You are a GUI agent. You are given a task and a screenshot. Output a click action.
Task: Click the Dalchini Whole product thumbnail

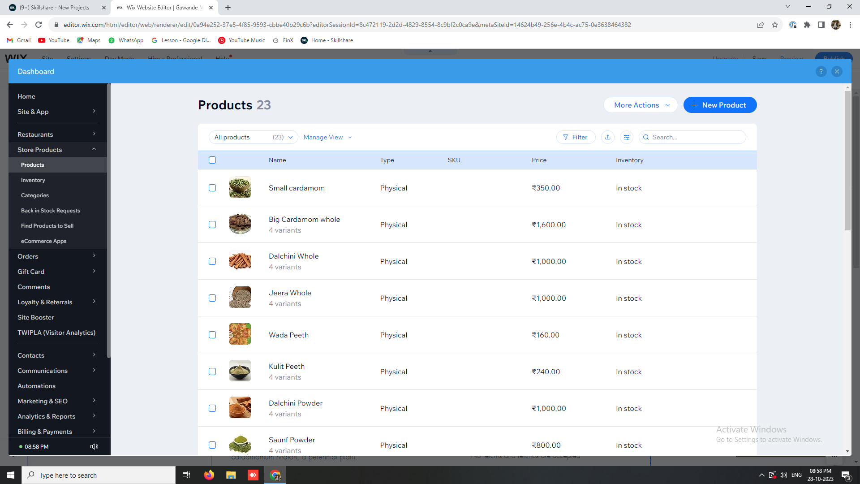coord(240,260)
